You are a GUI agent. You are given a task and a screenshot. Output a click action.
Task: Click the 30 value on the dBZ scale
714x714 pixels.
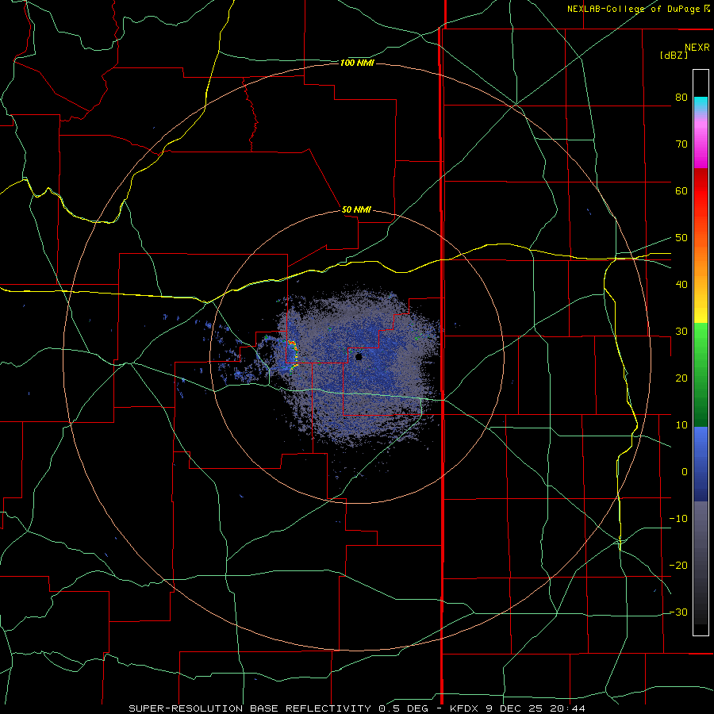click(x=681, y=332)
